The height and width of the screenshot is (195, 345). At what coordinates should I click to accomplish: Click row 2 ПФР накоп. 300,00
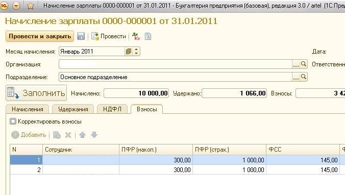(x=156, y=169)
